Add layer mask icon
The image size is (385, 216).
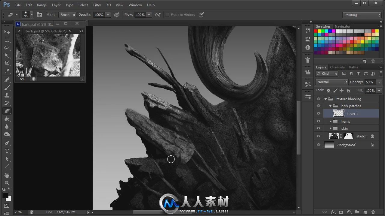tap(341, 212)
